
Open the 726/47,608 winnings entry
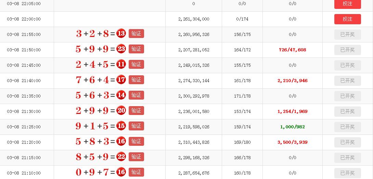292,50
